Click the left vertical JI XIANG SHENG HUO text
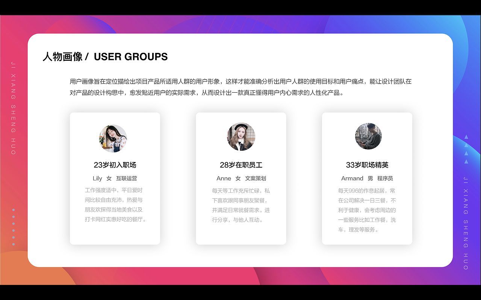The image size is (481, 300). tap(14, 108)
